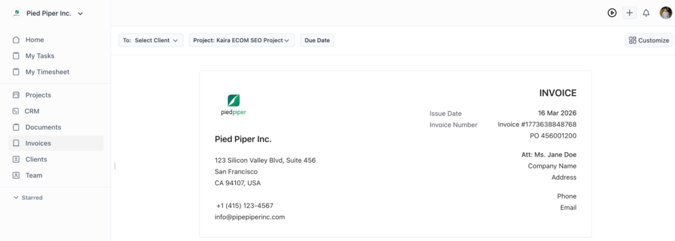675x241 pixels.
Task: Select the Clients icon in sidebar
Action: 16,159
